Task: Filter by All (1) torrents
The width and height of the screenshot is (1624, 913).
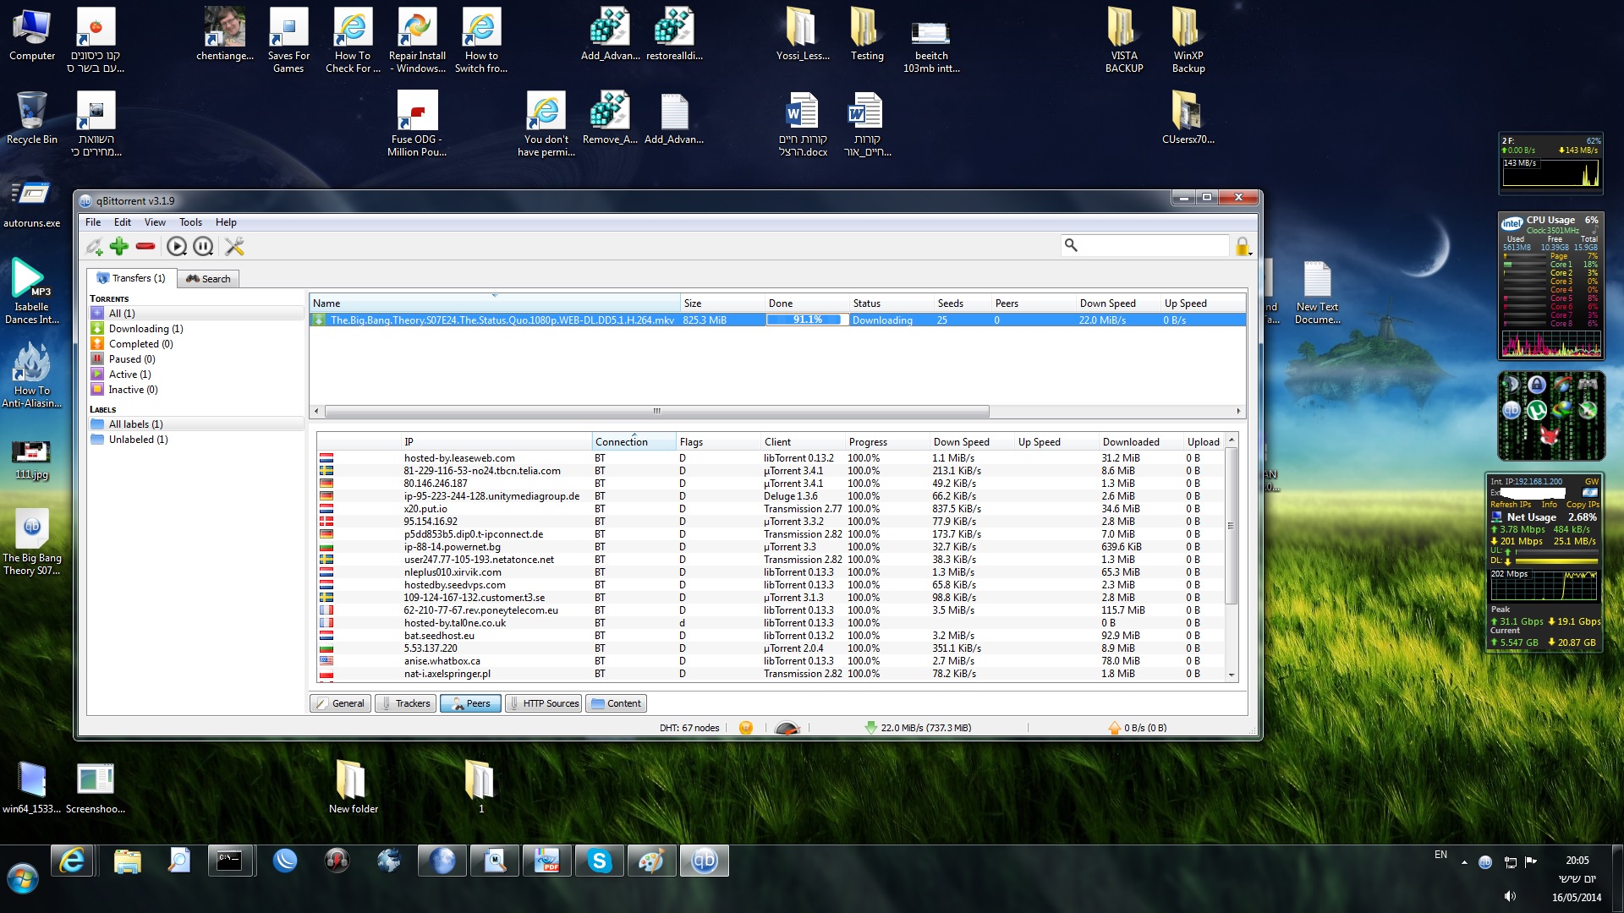Action: pyautogui.click(x=196, y=314)
